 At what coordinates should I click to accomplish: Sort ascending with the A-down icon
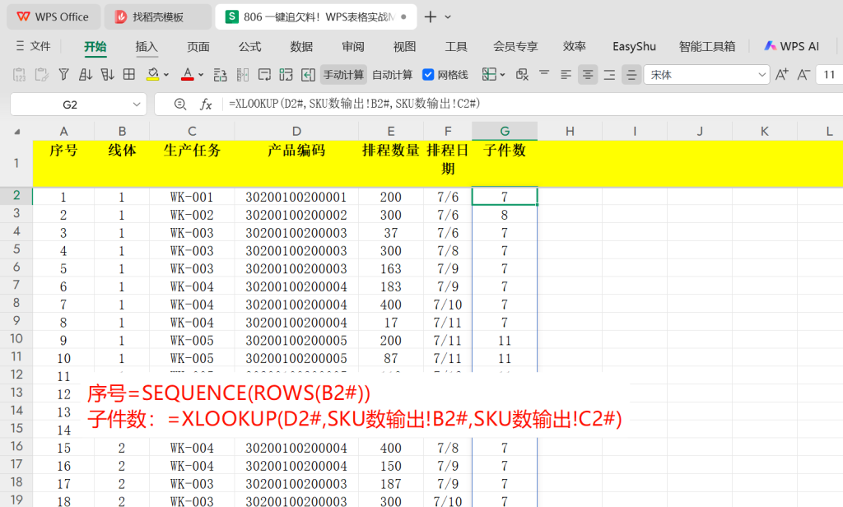click(x=85, y=75)
